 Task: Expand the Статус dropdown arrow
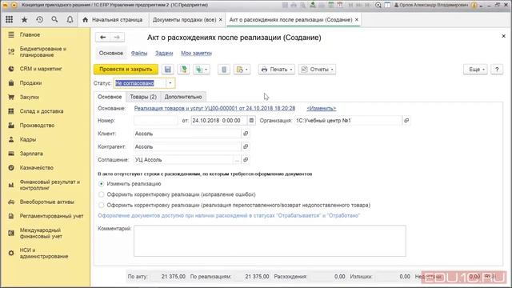coord(170,83)
